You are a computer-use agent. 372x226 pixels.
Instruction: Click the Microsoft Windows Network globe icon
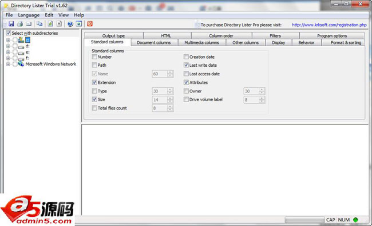21,64
